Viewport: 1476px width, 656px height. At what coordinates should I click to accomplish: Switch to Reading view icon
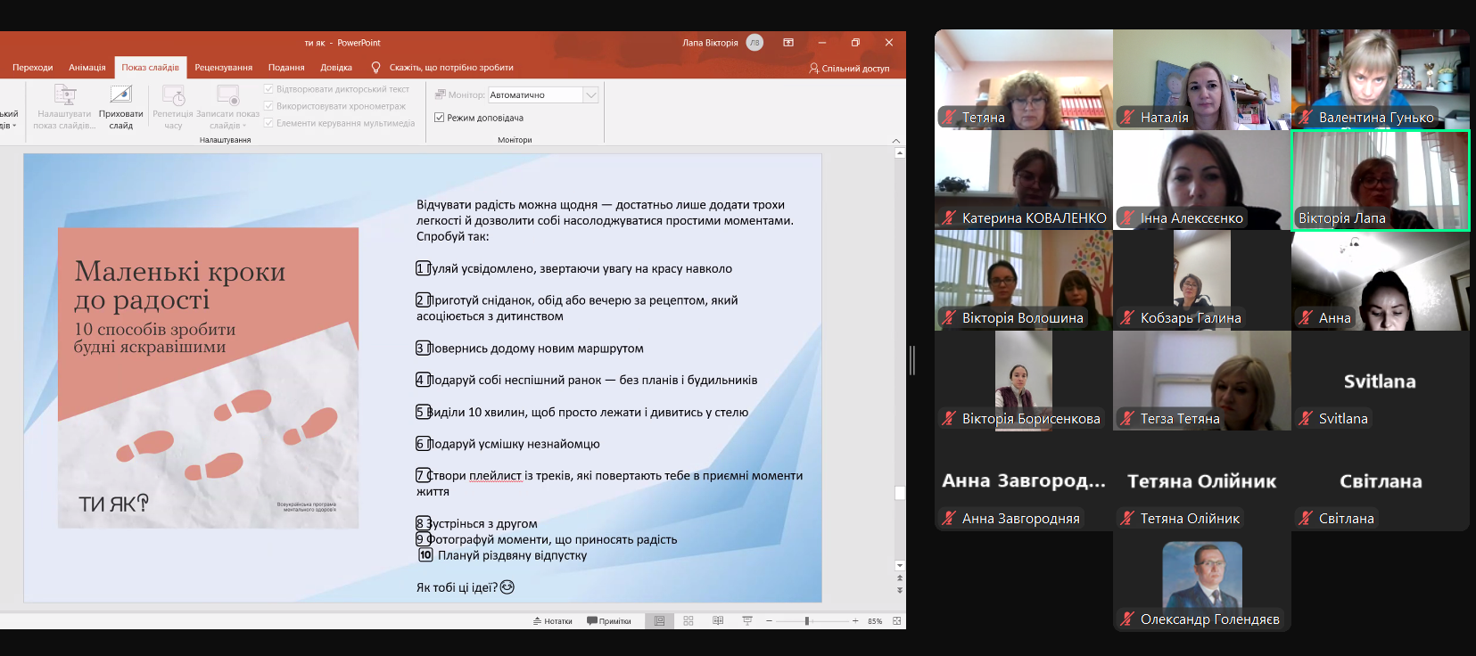(x=718, y=621)
